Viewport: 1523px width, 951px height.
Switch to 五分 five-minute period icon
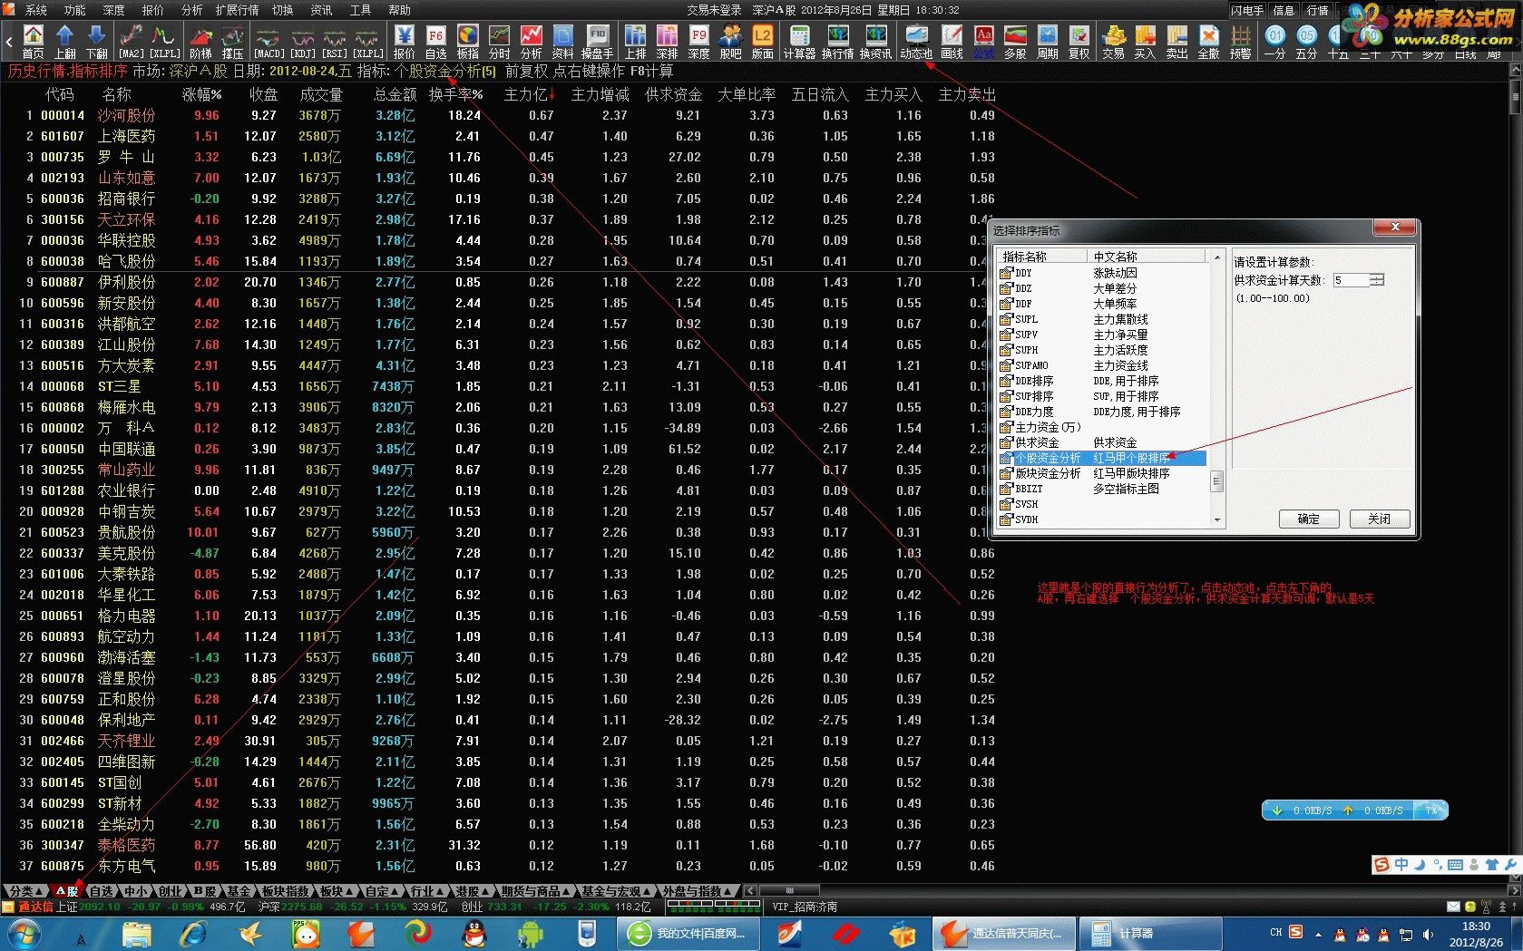pyautogui.click(x=1306, y=42)
